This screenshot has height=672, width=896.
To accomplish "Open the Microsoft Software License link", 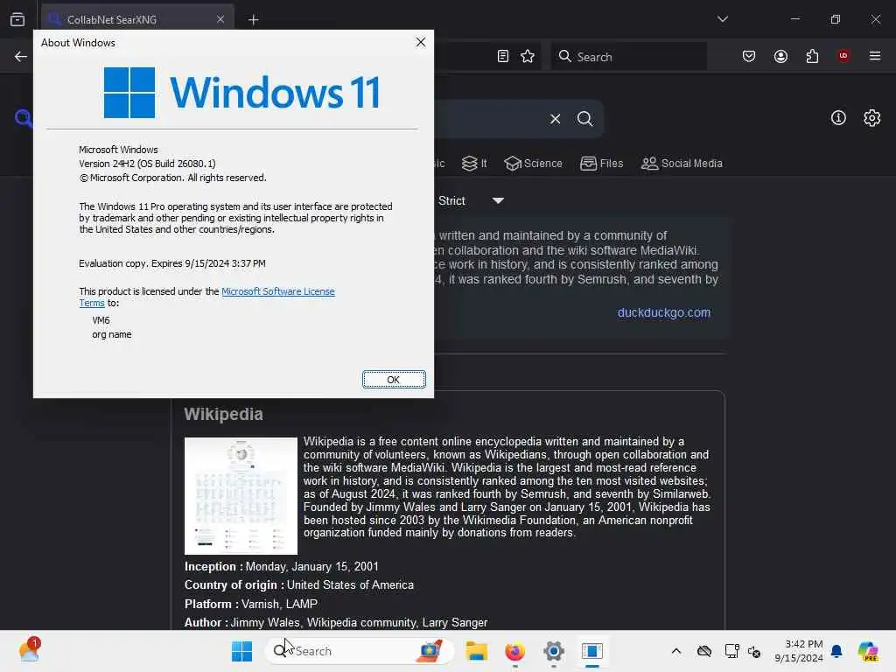I will (277, 291).
